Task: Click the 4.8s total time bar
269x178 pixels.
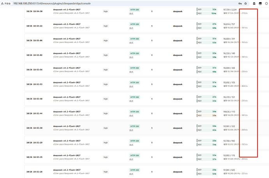Action: (x=207, y=72)
